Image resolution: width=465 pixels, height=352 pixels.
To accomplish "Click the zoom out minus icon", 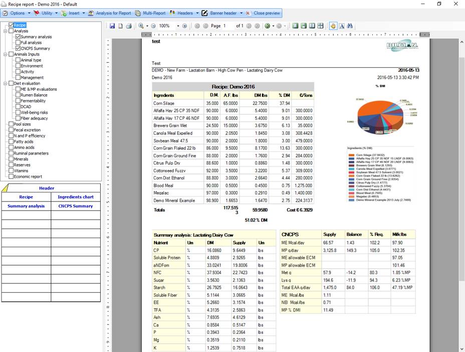I will (x=153, y=26).
